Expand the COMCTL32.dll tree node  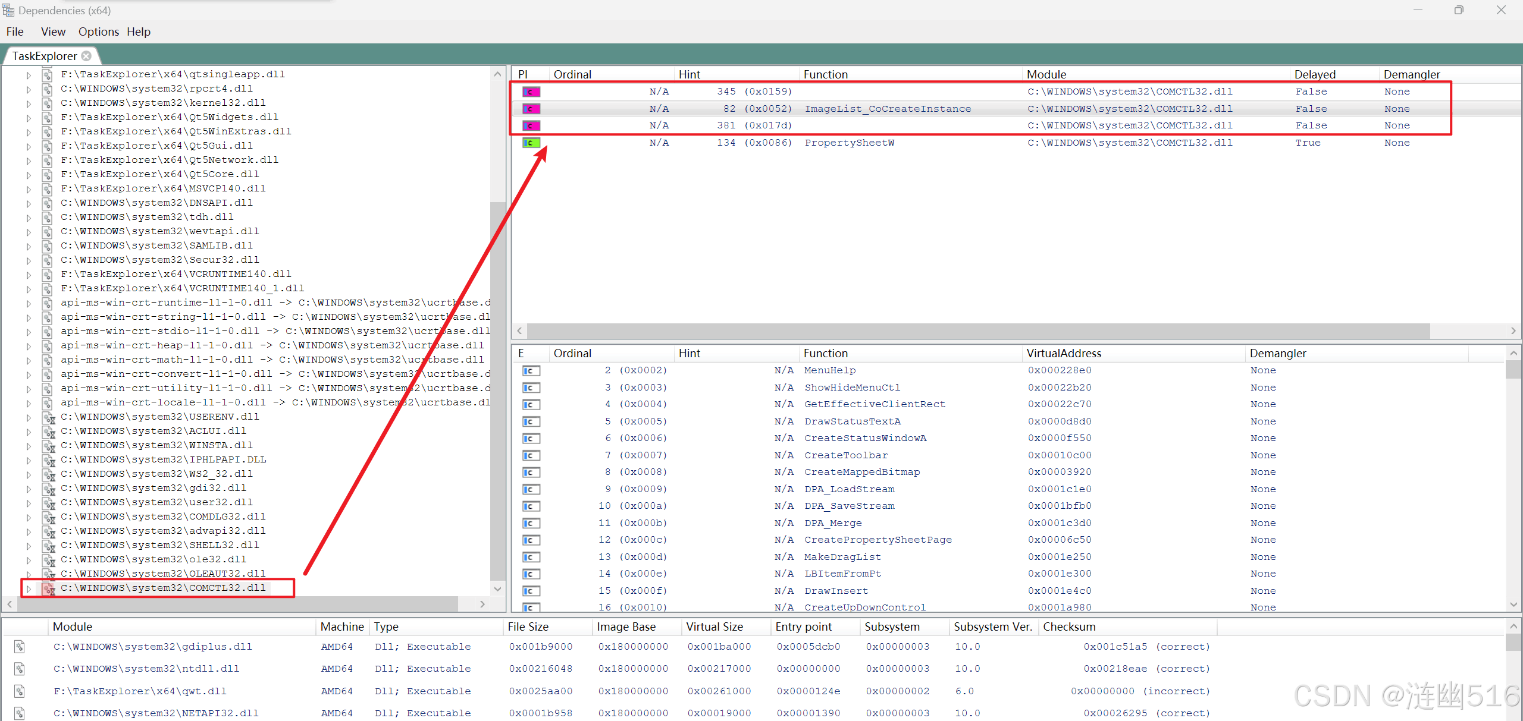click(28, 589)
